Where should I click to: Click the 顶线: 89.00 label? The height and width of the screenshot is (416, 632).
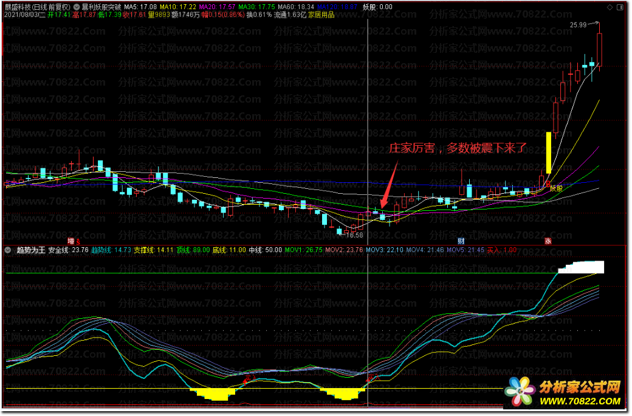click(193, 250)
